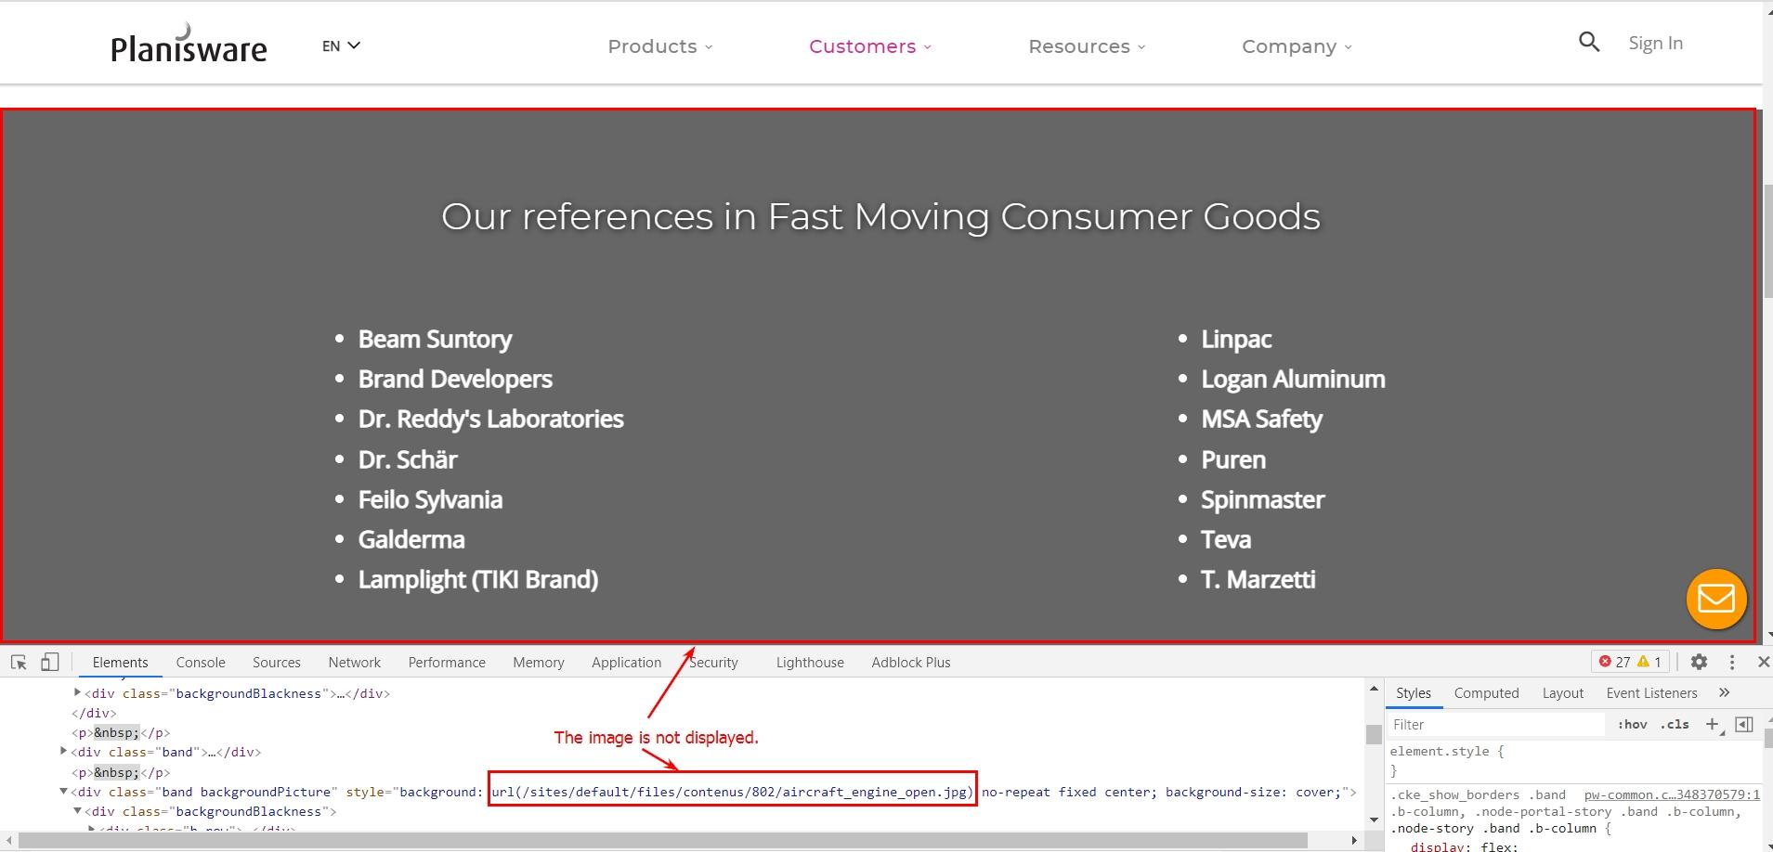Open the EN language dropdown
This screenshot has height=852, width=1773.
[x=341, y=45]
